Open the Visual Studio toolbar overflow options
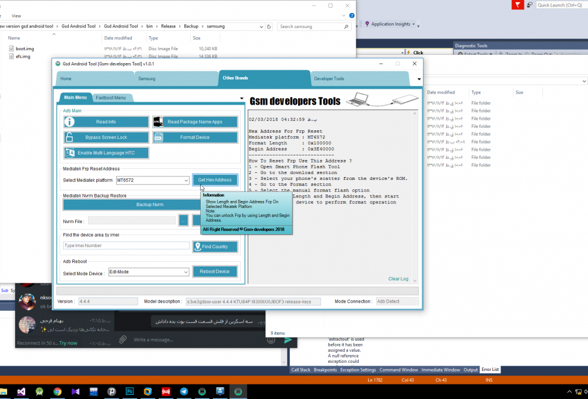The height and width of the screenshot is (399, 588). click(x=418, y=26)
